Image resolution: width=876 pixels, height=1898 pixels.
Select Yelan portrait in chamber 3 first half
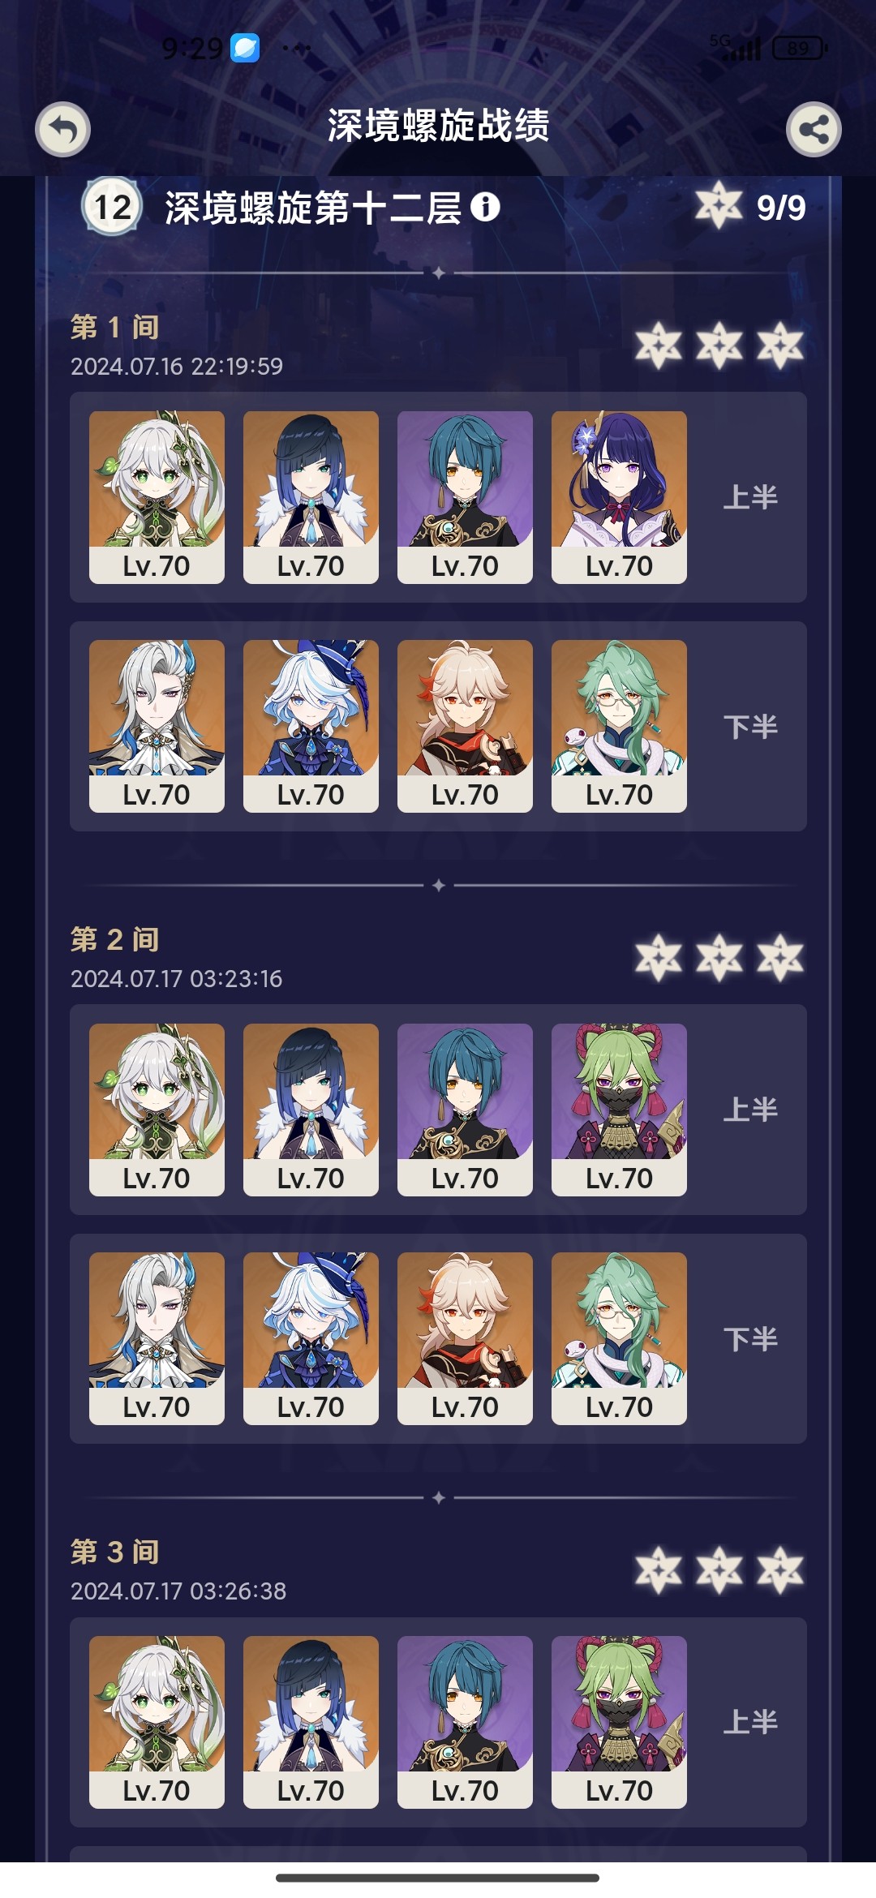311,1722
